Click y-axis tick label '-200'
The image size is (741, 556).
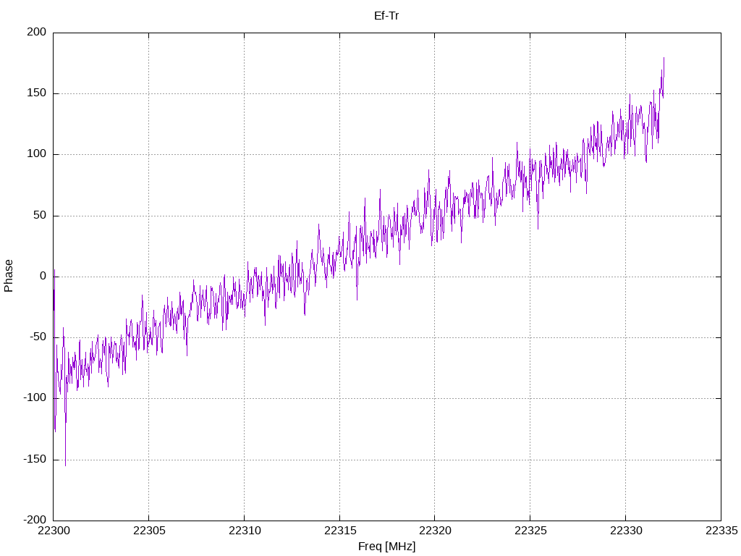(35, 520)
